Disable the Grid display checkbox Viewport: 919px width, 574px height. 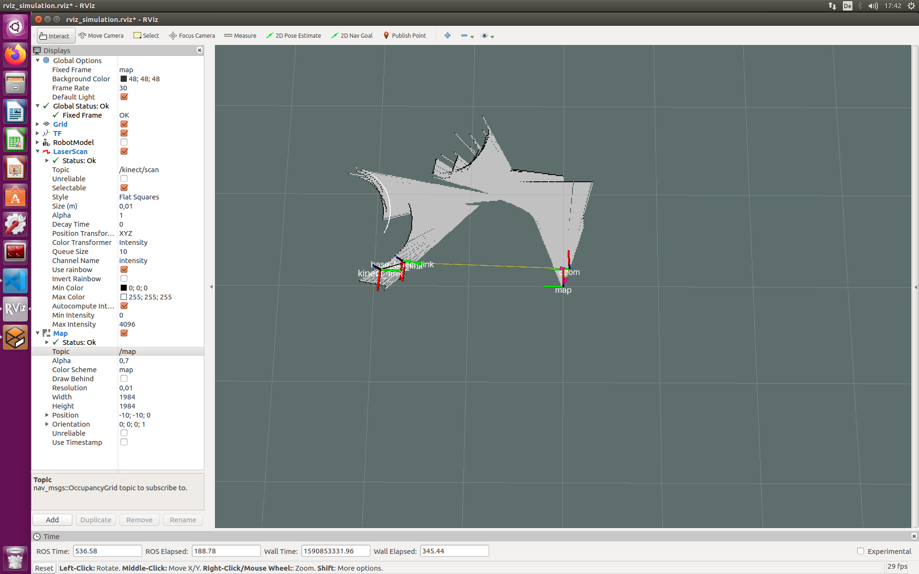pos(124,124)
